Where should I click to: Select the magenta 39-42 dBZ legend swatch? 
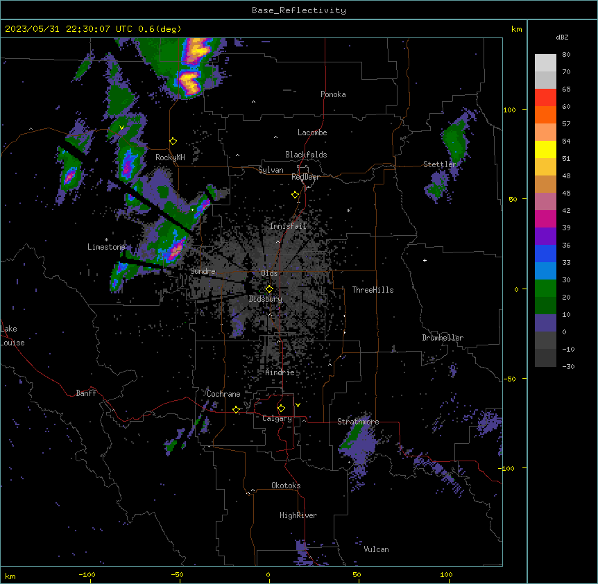click(545, 218)
